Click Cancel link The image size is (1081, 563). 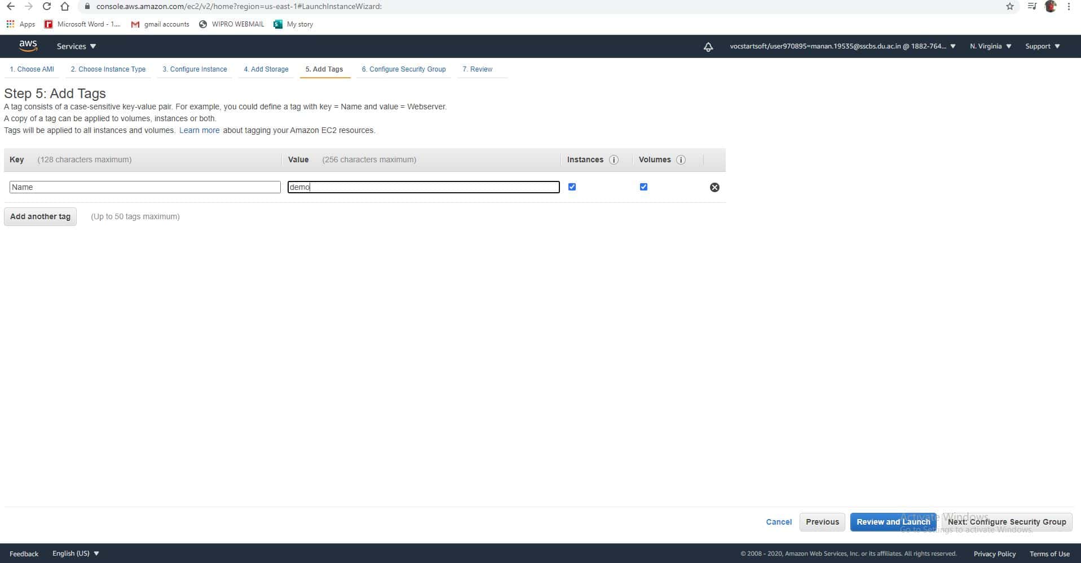pos(779,522)
